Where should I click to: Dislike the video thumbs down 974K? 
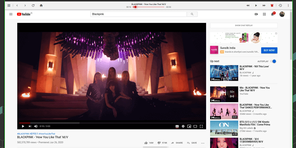(x=162, y=143)
